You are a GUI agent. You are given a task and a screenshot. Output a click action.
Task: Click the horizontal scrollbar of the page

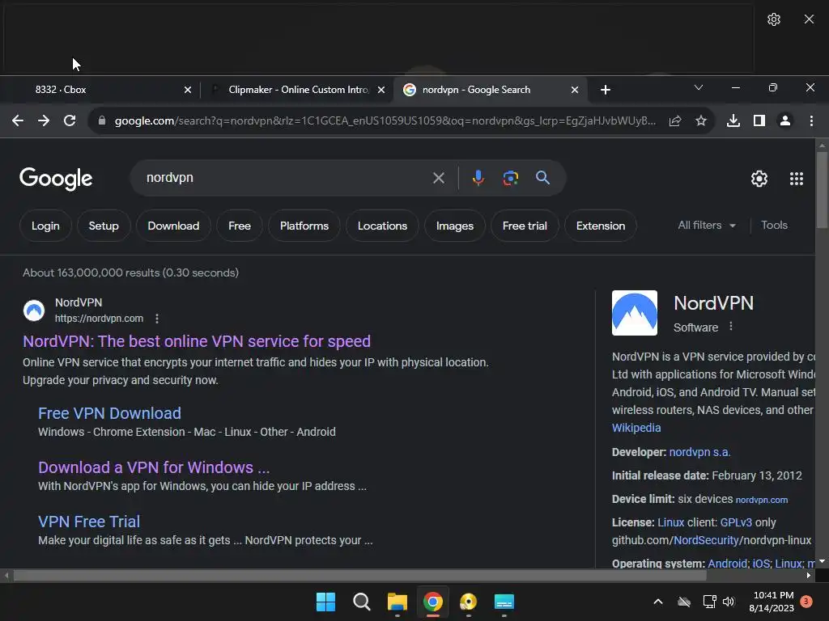click(359, 576)
